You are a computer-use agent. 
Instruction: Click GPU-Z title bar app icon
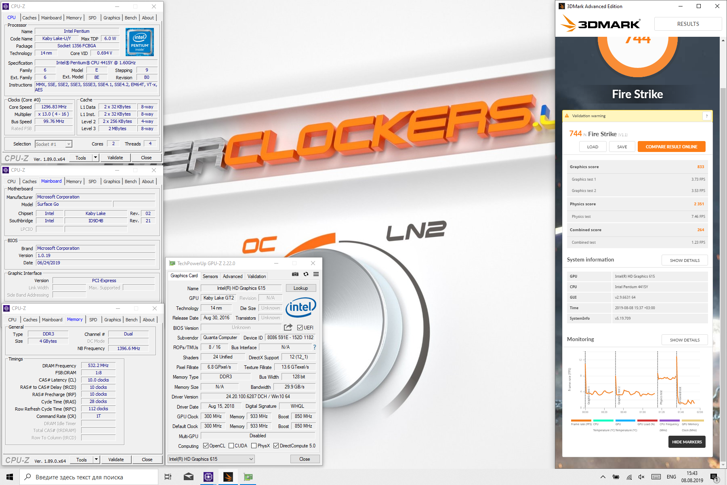click(172, 263)
